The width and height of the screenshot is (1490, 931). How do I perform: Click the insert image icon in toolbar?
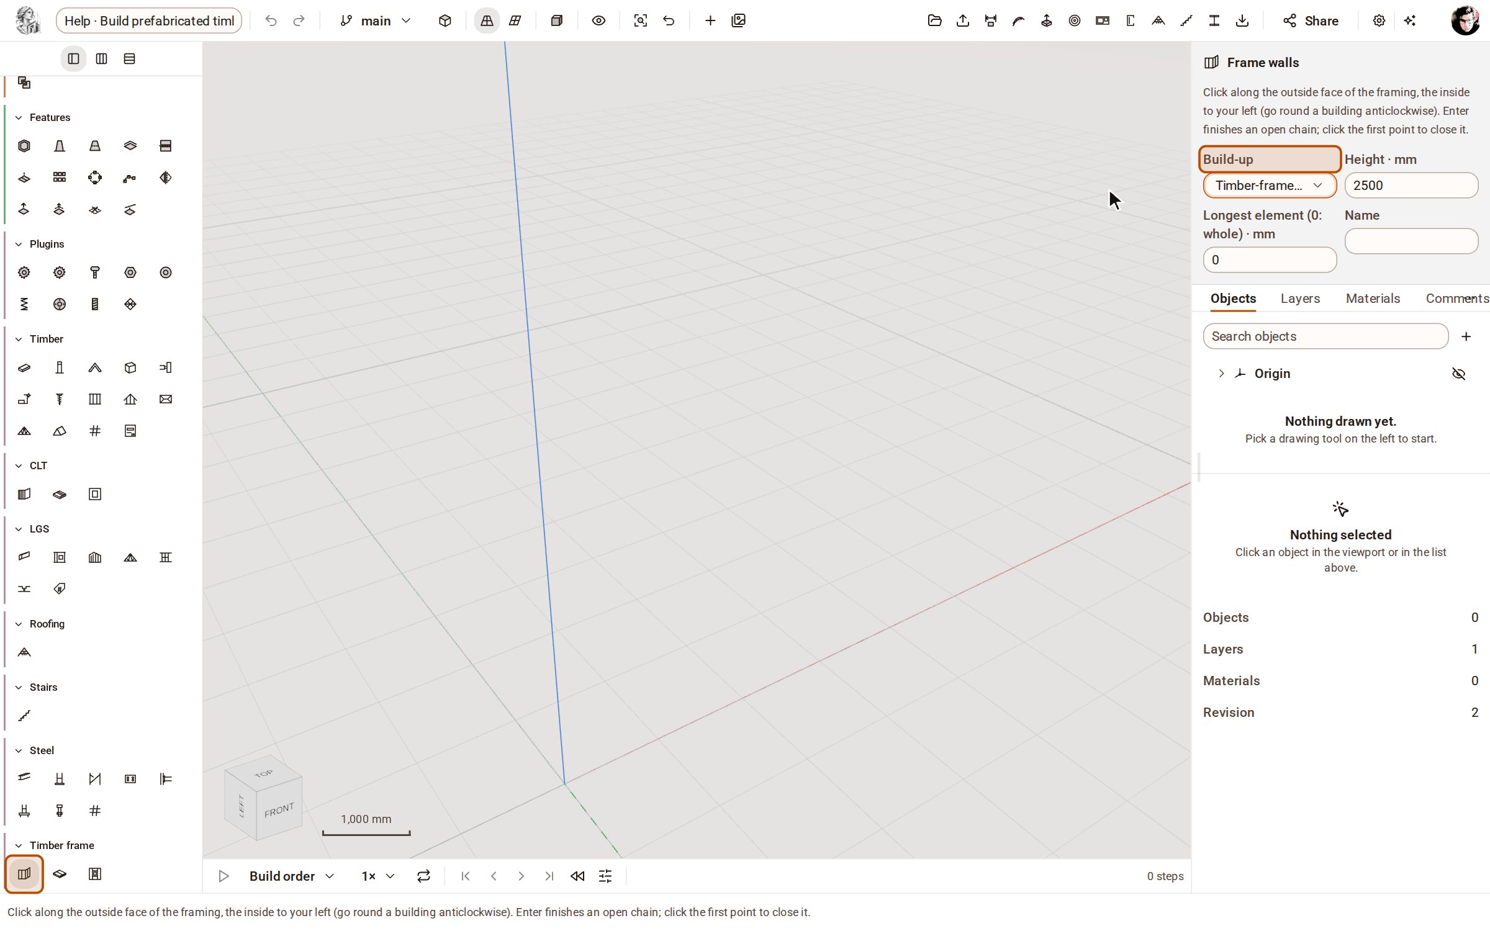pos(738,20)
